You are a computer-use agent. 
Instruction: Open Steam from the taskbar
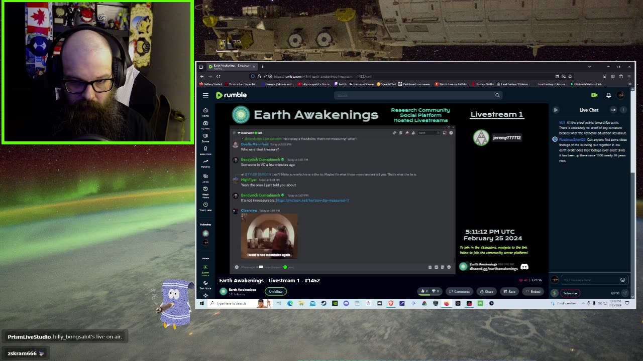324,303
